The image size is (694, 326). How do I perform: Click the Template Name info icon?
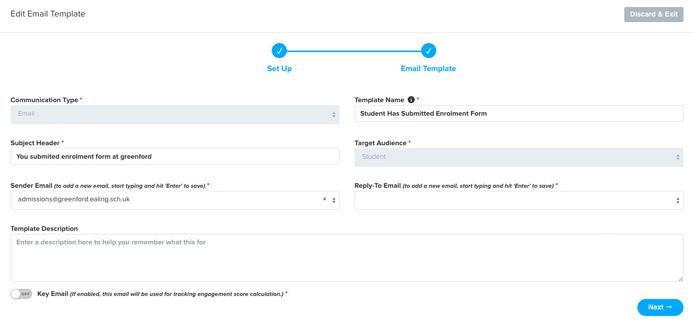click(x=411, y=100)
